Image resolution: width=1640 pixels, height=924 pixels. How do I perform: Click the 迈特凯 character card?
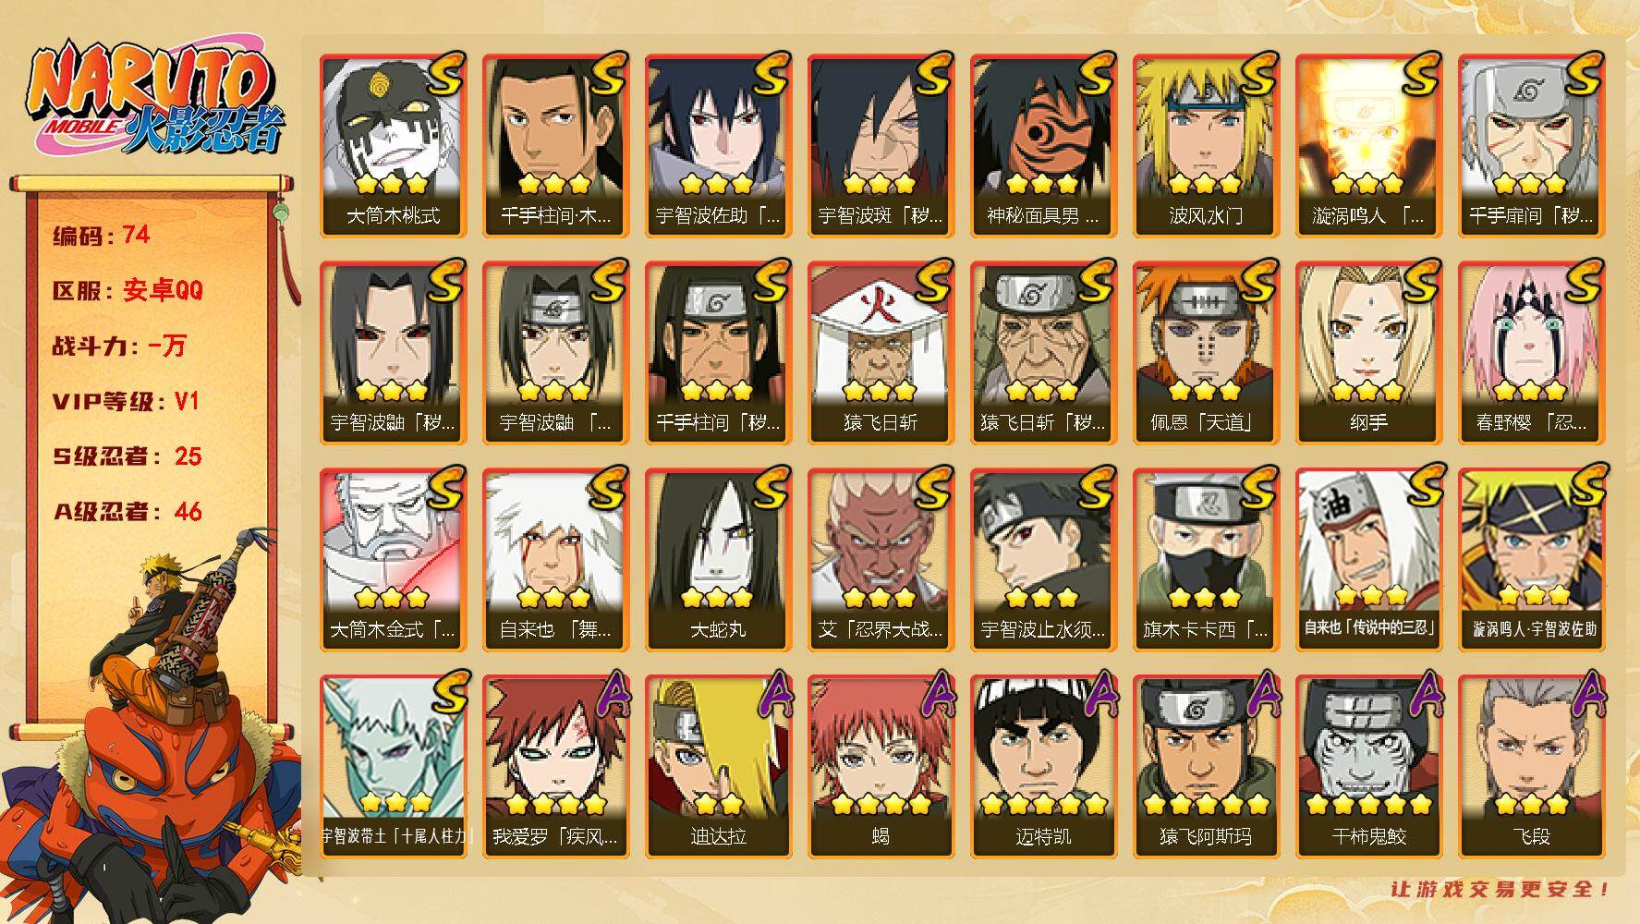point(1044,766)
